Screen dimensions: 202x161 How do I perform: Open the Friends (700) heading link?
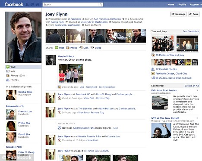pyautogui.click(x=14, y=147)
